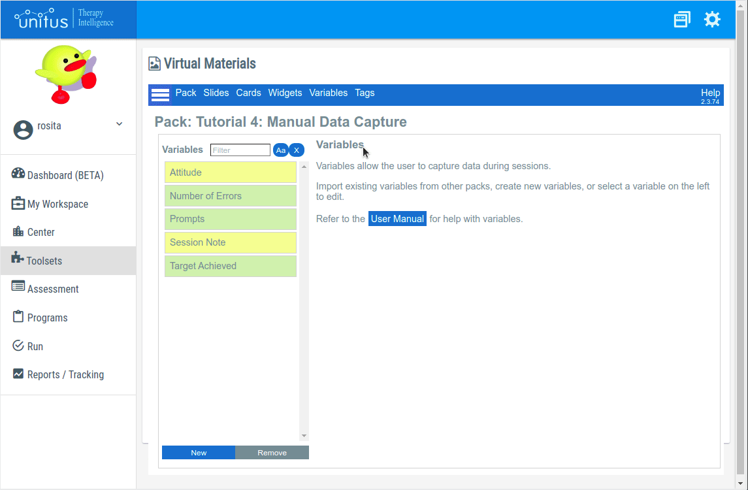Select the Attitude variable

tap(230, 172)
